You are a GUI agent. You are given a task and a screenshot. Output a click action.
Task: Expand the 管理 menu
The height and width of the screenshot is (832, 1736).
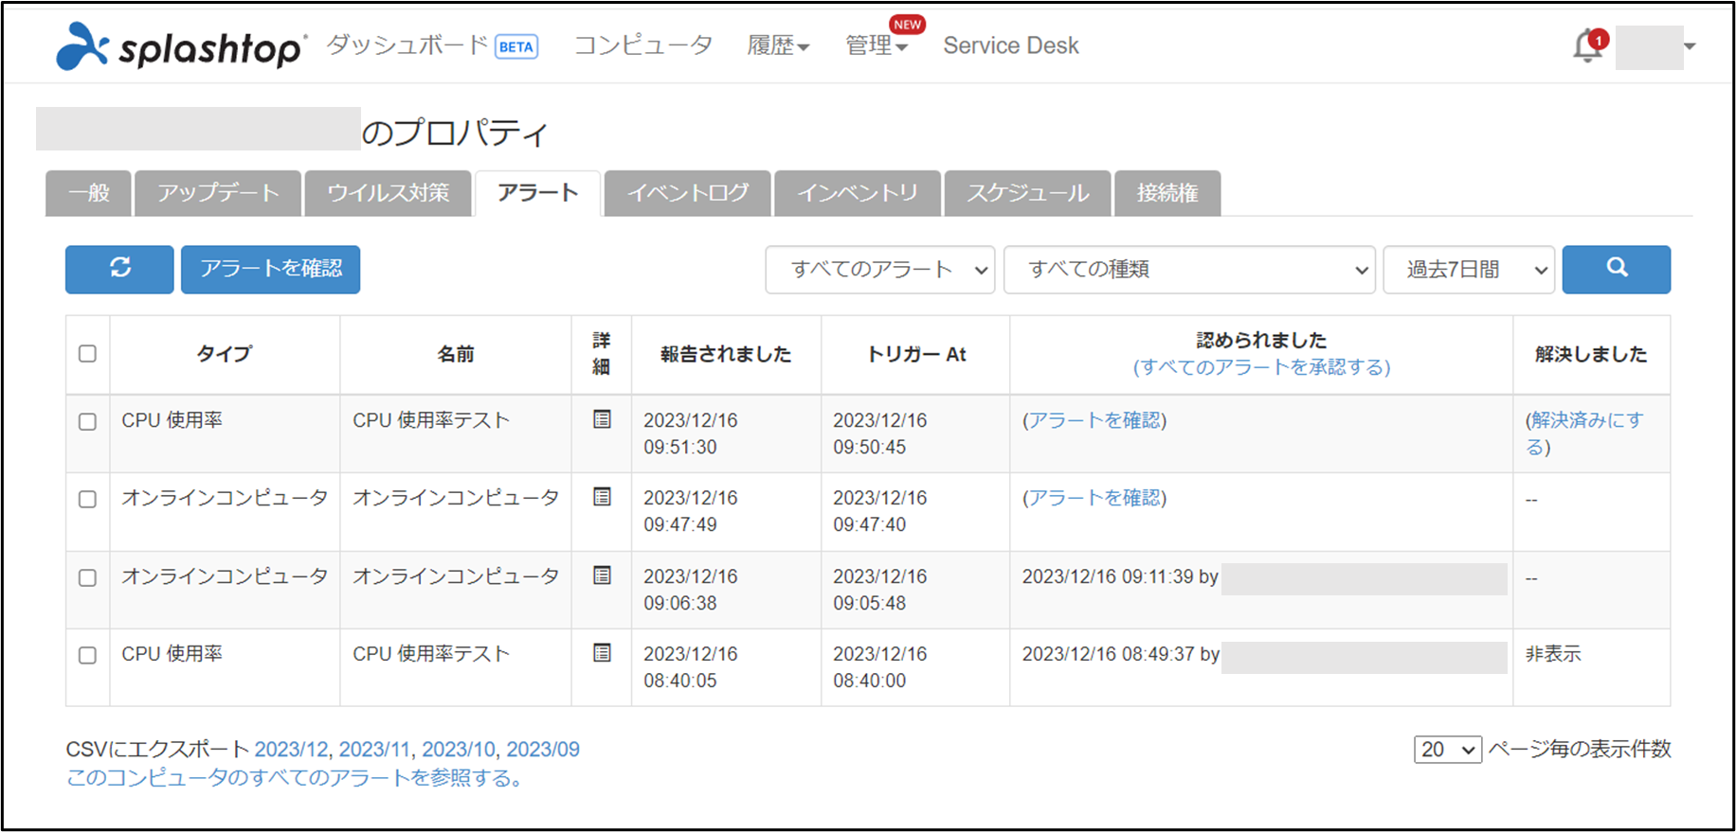pyautogui.click(x=877, y=45)
